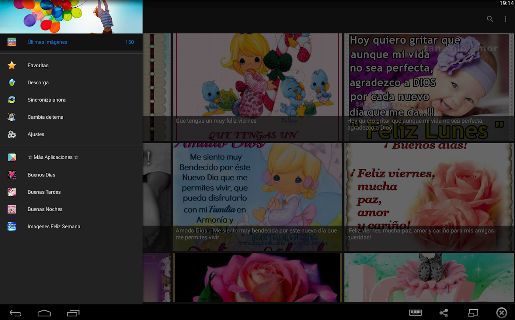Tap the Android recent apps button
Viewport: 515px width, 320px height.
[x=73, y=313]
